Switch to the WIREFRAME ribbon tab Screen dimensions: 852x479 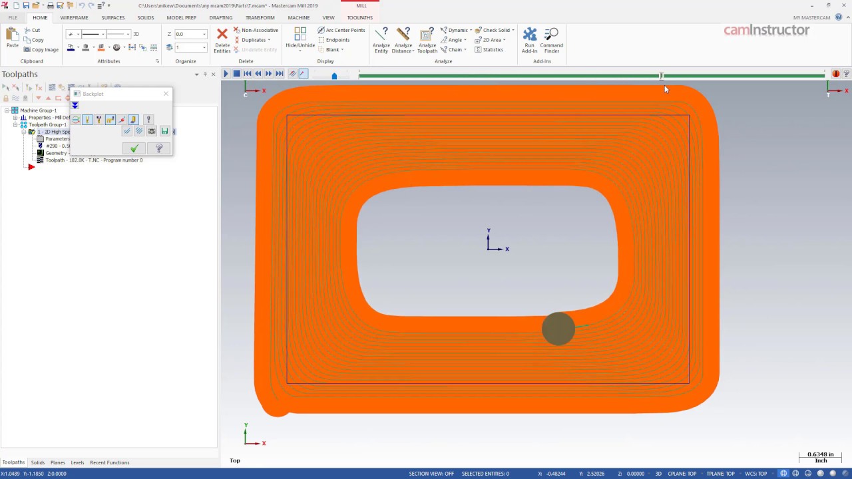(x=74, y=18)
